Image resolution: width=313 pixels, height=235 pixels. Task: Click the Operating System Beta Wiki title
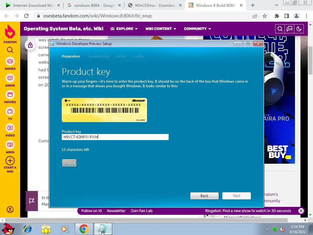point(64,29)
